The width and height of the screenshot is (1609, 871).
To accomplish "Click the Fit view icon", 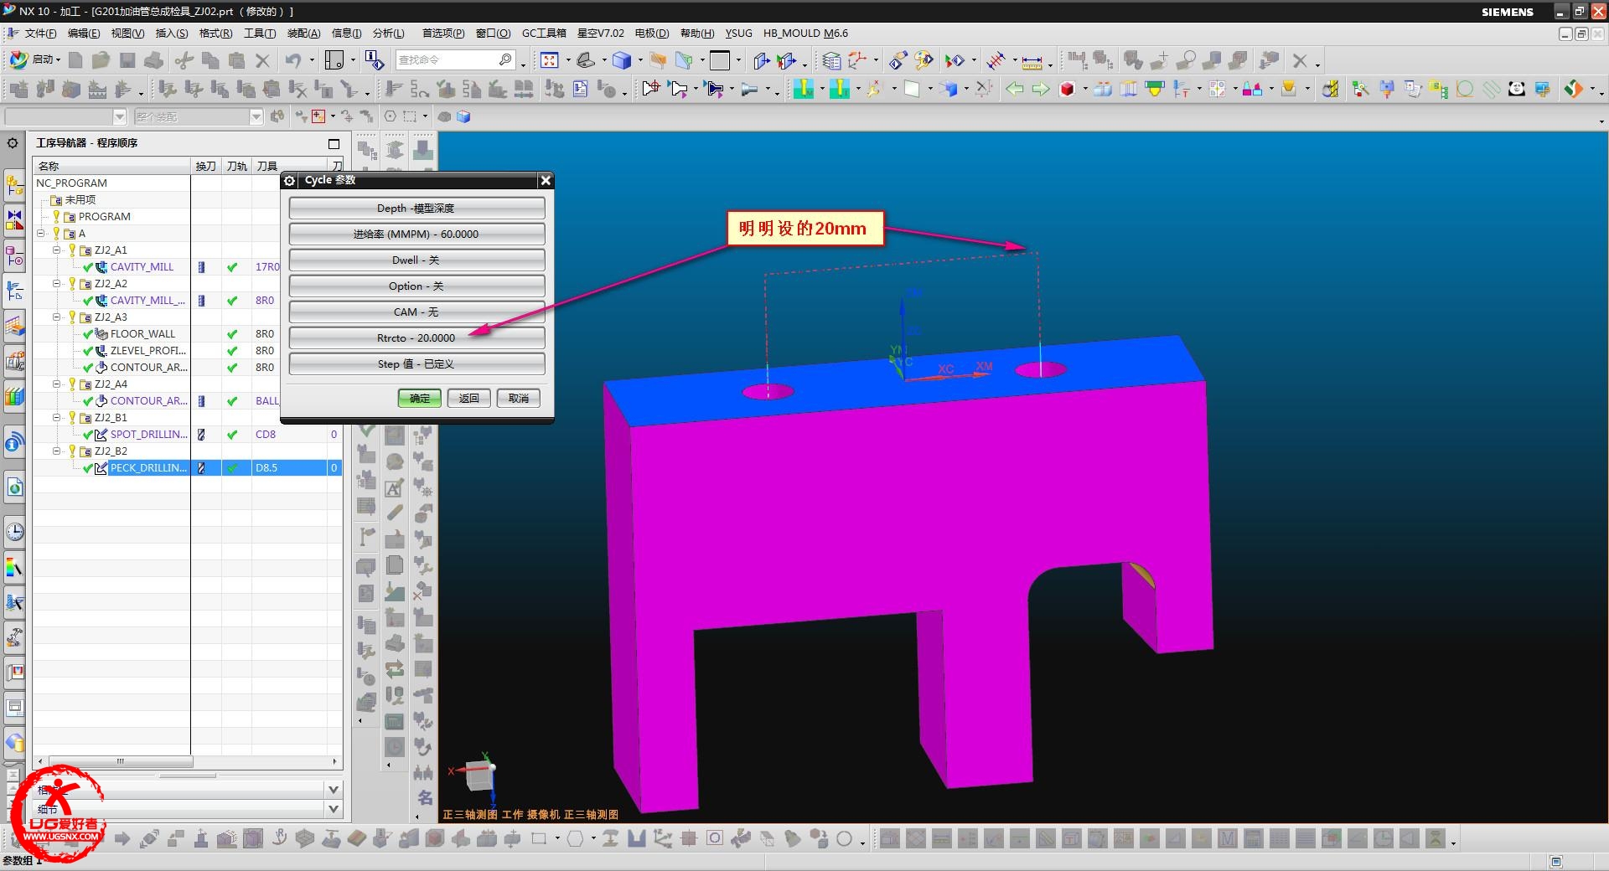I will click(x=550, y=60).
